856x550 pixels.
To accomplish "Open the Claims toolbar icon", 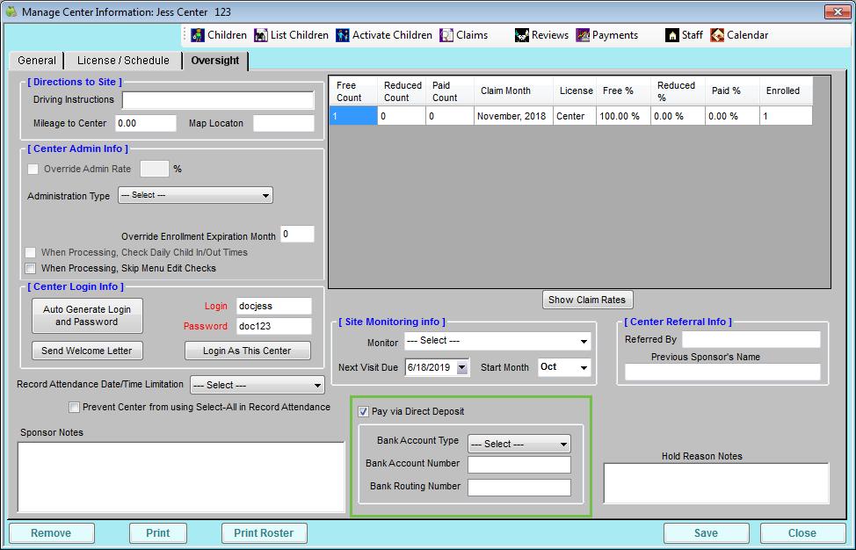I will 446,35.
